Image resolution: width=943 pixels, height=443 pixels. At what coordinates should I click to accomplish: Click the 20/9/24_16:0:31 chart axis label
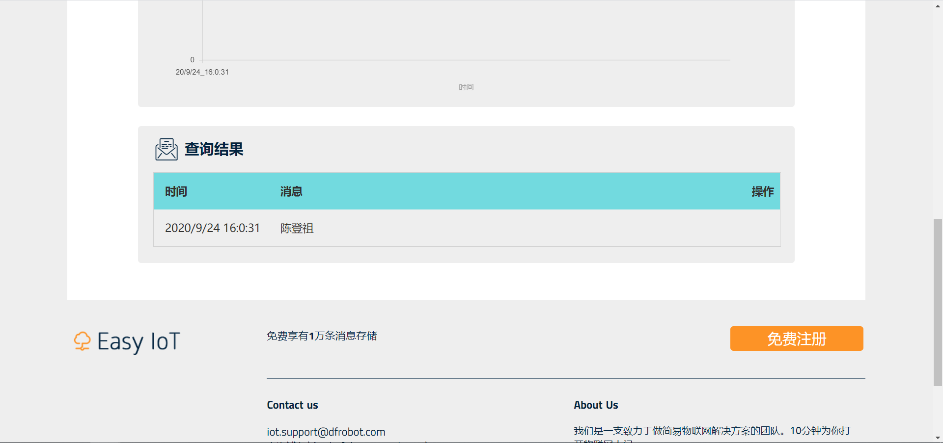pyautogui.click(x=202, y=72)
